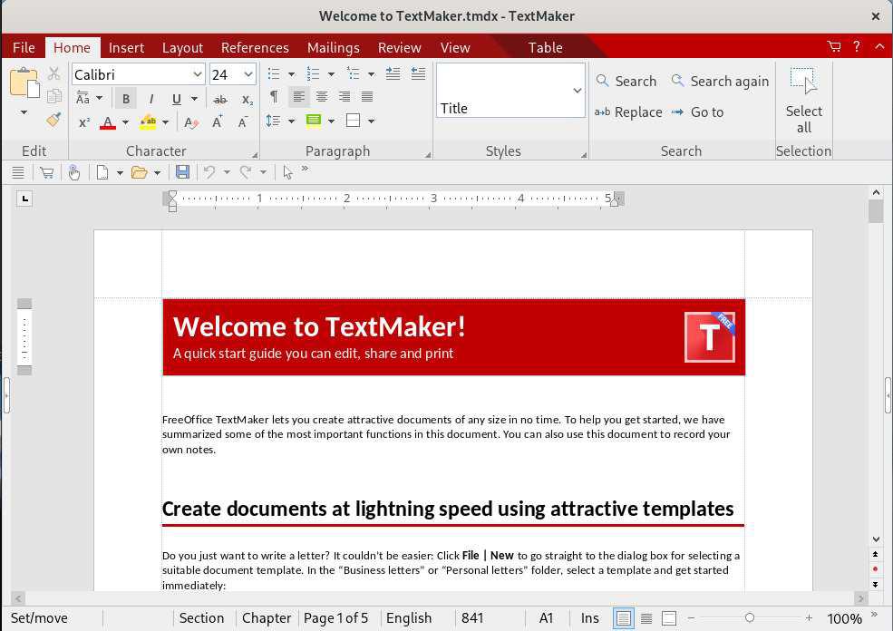The height and width of the screenshot is (631, 893).
Task: Switch to standard page view in status bar
Action: 623,618
